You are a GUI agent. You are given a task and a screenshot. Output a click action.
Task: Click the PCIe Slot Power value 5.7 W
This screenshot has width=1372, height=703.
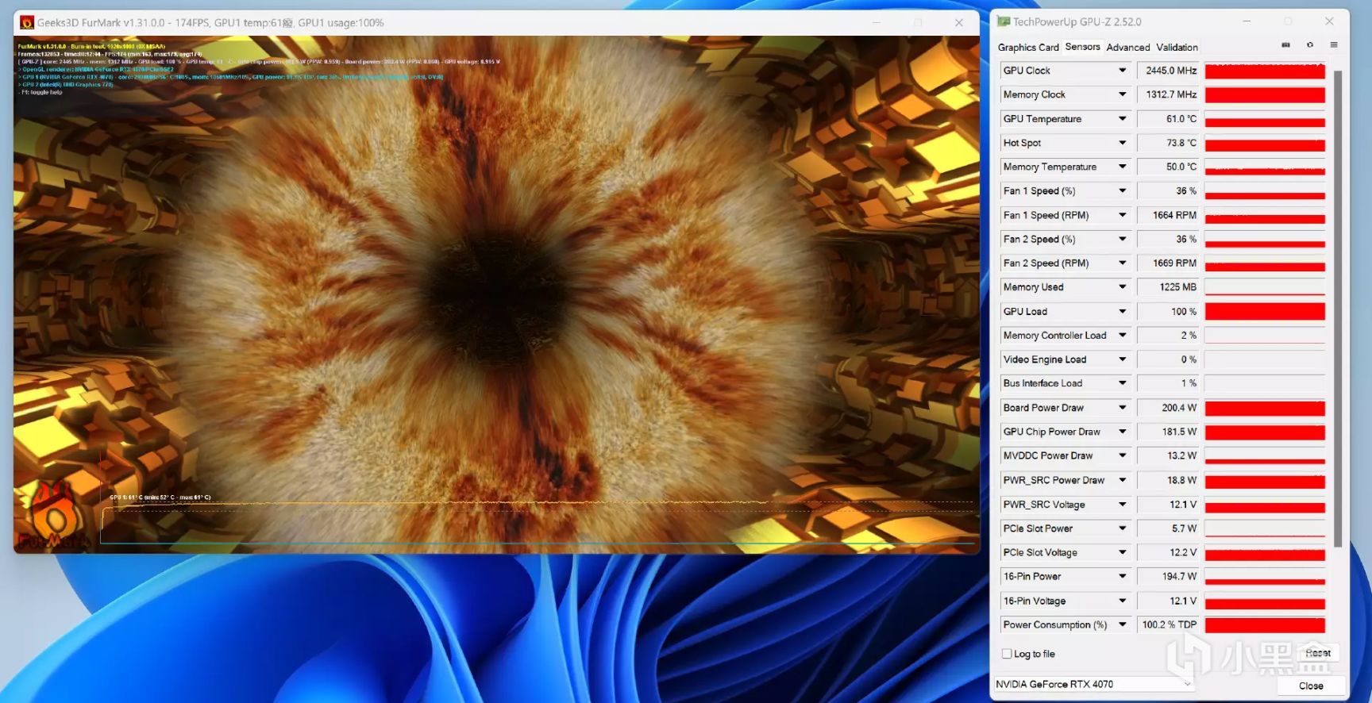pyautogui.click(x=1168, y=528)
